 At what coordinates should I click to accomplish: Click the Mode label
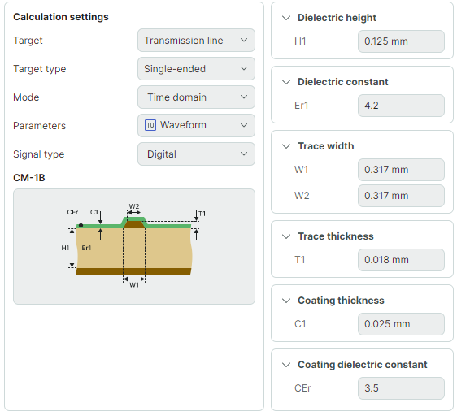(x=26, y=97)
